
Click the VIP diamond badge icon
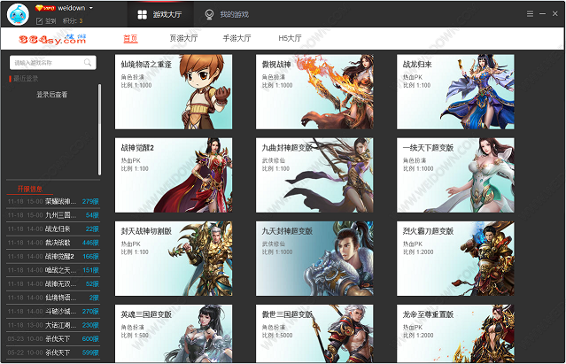tap(45, 8)
